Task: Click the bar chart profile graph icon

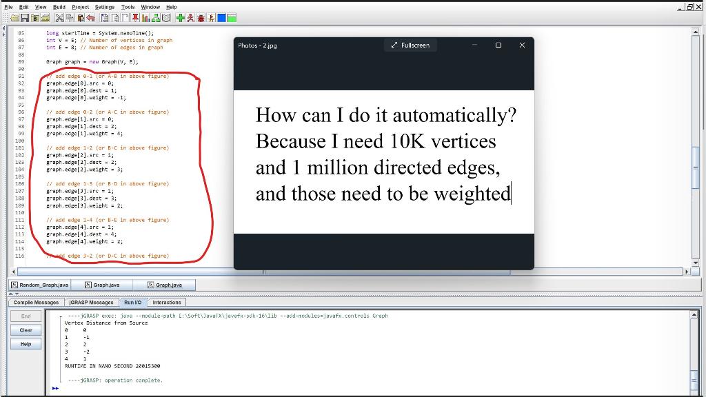Action: pyautogui.click(x=145, y=18)
